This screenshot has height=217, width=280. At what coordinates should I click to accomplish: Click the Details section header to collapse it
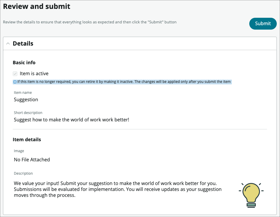23,43
